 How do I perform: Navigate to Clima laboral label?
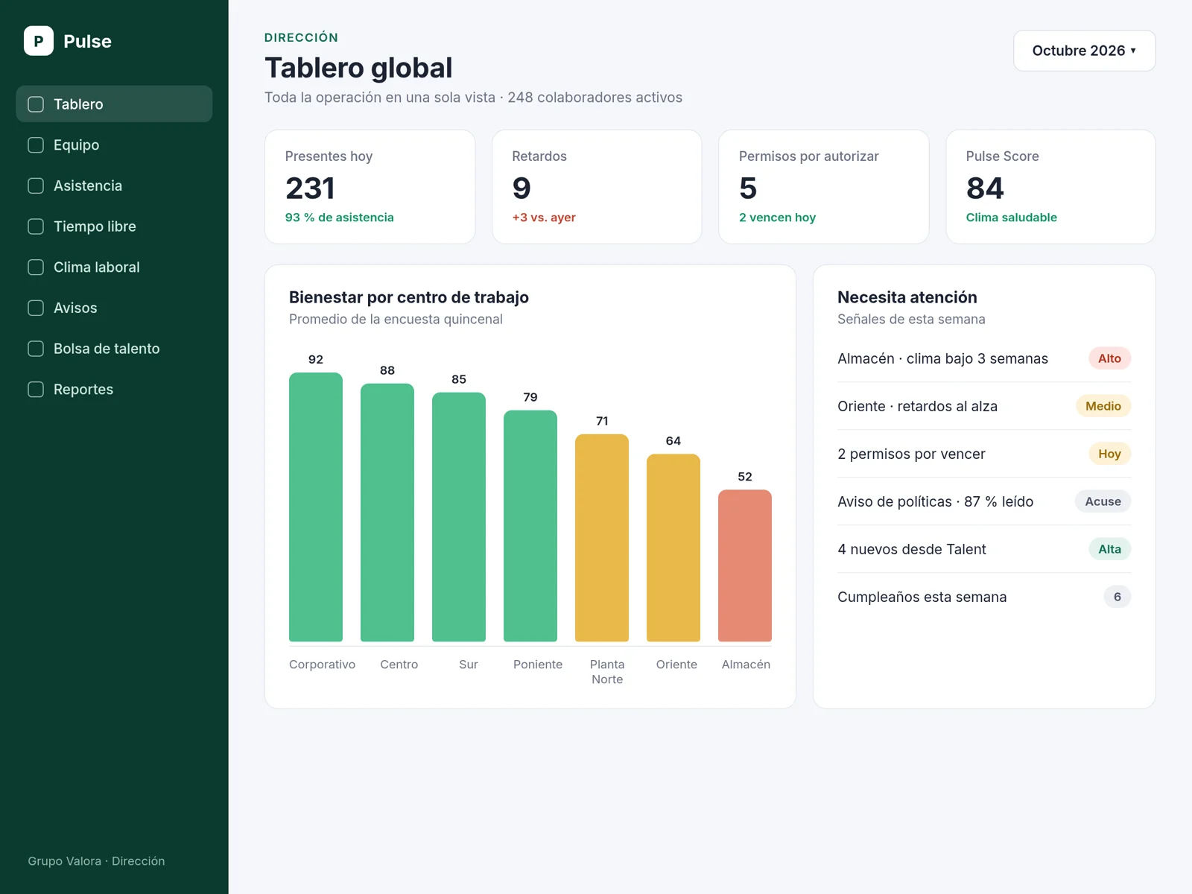pyautogui.click(x=97, y=267)
